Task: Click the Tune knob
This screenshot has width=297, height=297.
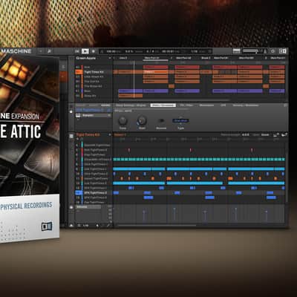Action: click(123, 121)
